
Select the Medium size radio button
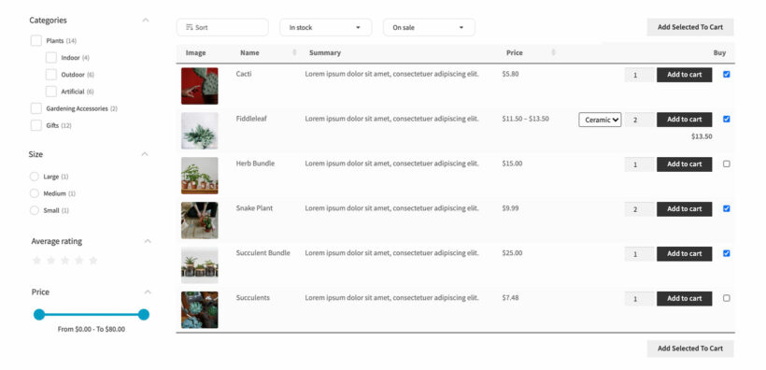(35, 193)
